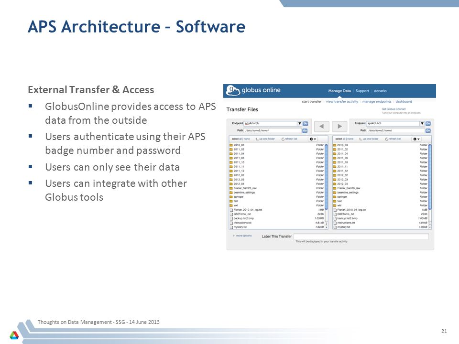
Task: Open the Manage Data tab
Action: tap(339, 91)
